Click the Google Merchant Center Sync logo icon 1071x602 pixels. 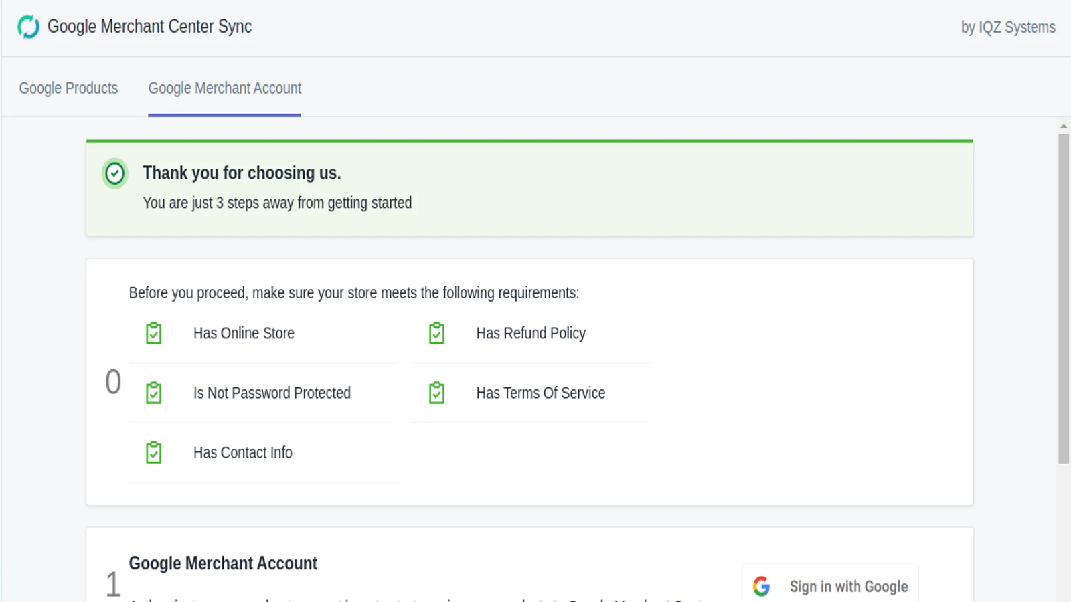(28, 27)
